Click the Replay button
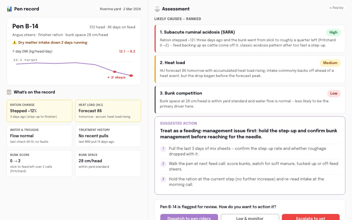The width and height of the screenshot is (352, 220). coord(337,8)
